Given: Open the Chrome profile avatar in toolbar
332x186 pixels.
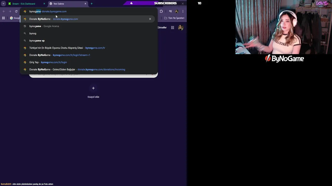Looking at the screenshot, I should [x=177, y=11].
